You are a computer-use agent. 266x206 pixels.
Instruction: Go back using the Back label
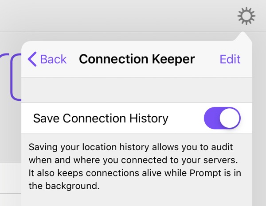[x=53, y=59]
